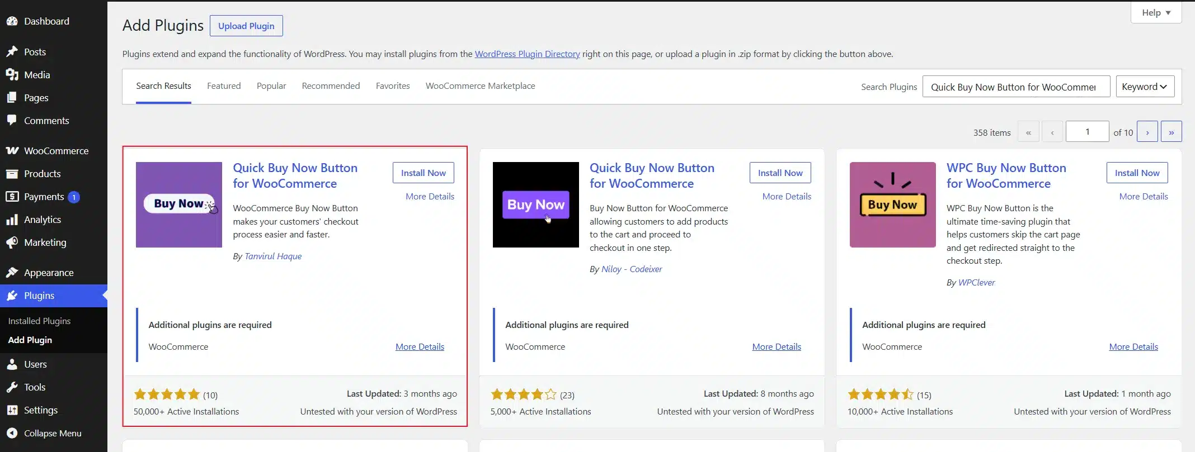Click the Marketing megaphone icon
The width and height of the screenshot is (1195, 452).
(12, 242)
